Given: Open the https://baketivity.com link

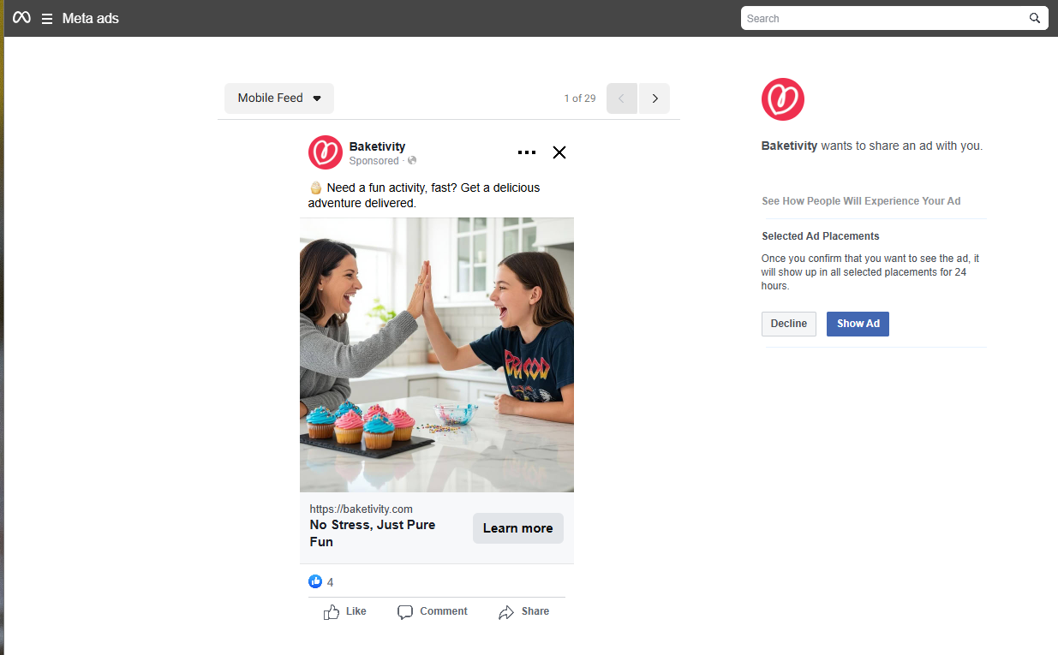Looking at the screenshot, I should (x=361, y=509).
